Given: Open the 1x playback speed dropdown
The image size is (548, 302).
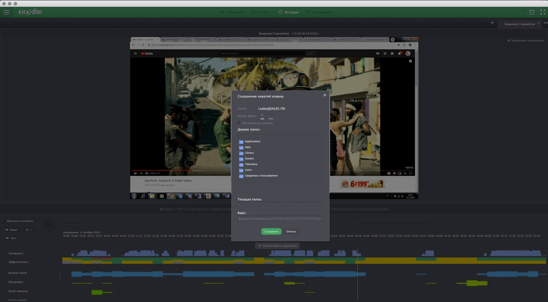Looking at the screenshot, I should click(29, 230).
